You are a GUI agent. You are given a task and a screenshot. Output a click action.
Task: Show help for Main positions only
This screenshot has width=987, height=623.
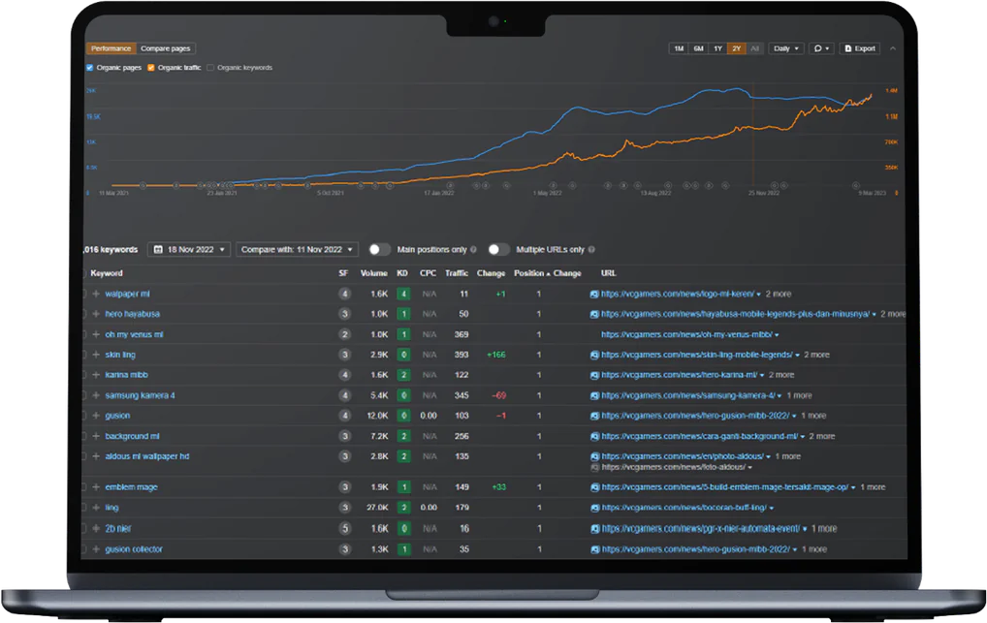473,250
